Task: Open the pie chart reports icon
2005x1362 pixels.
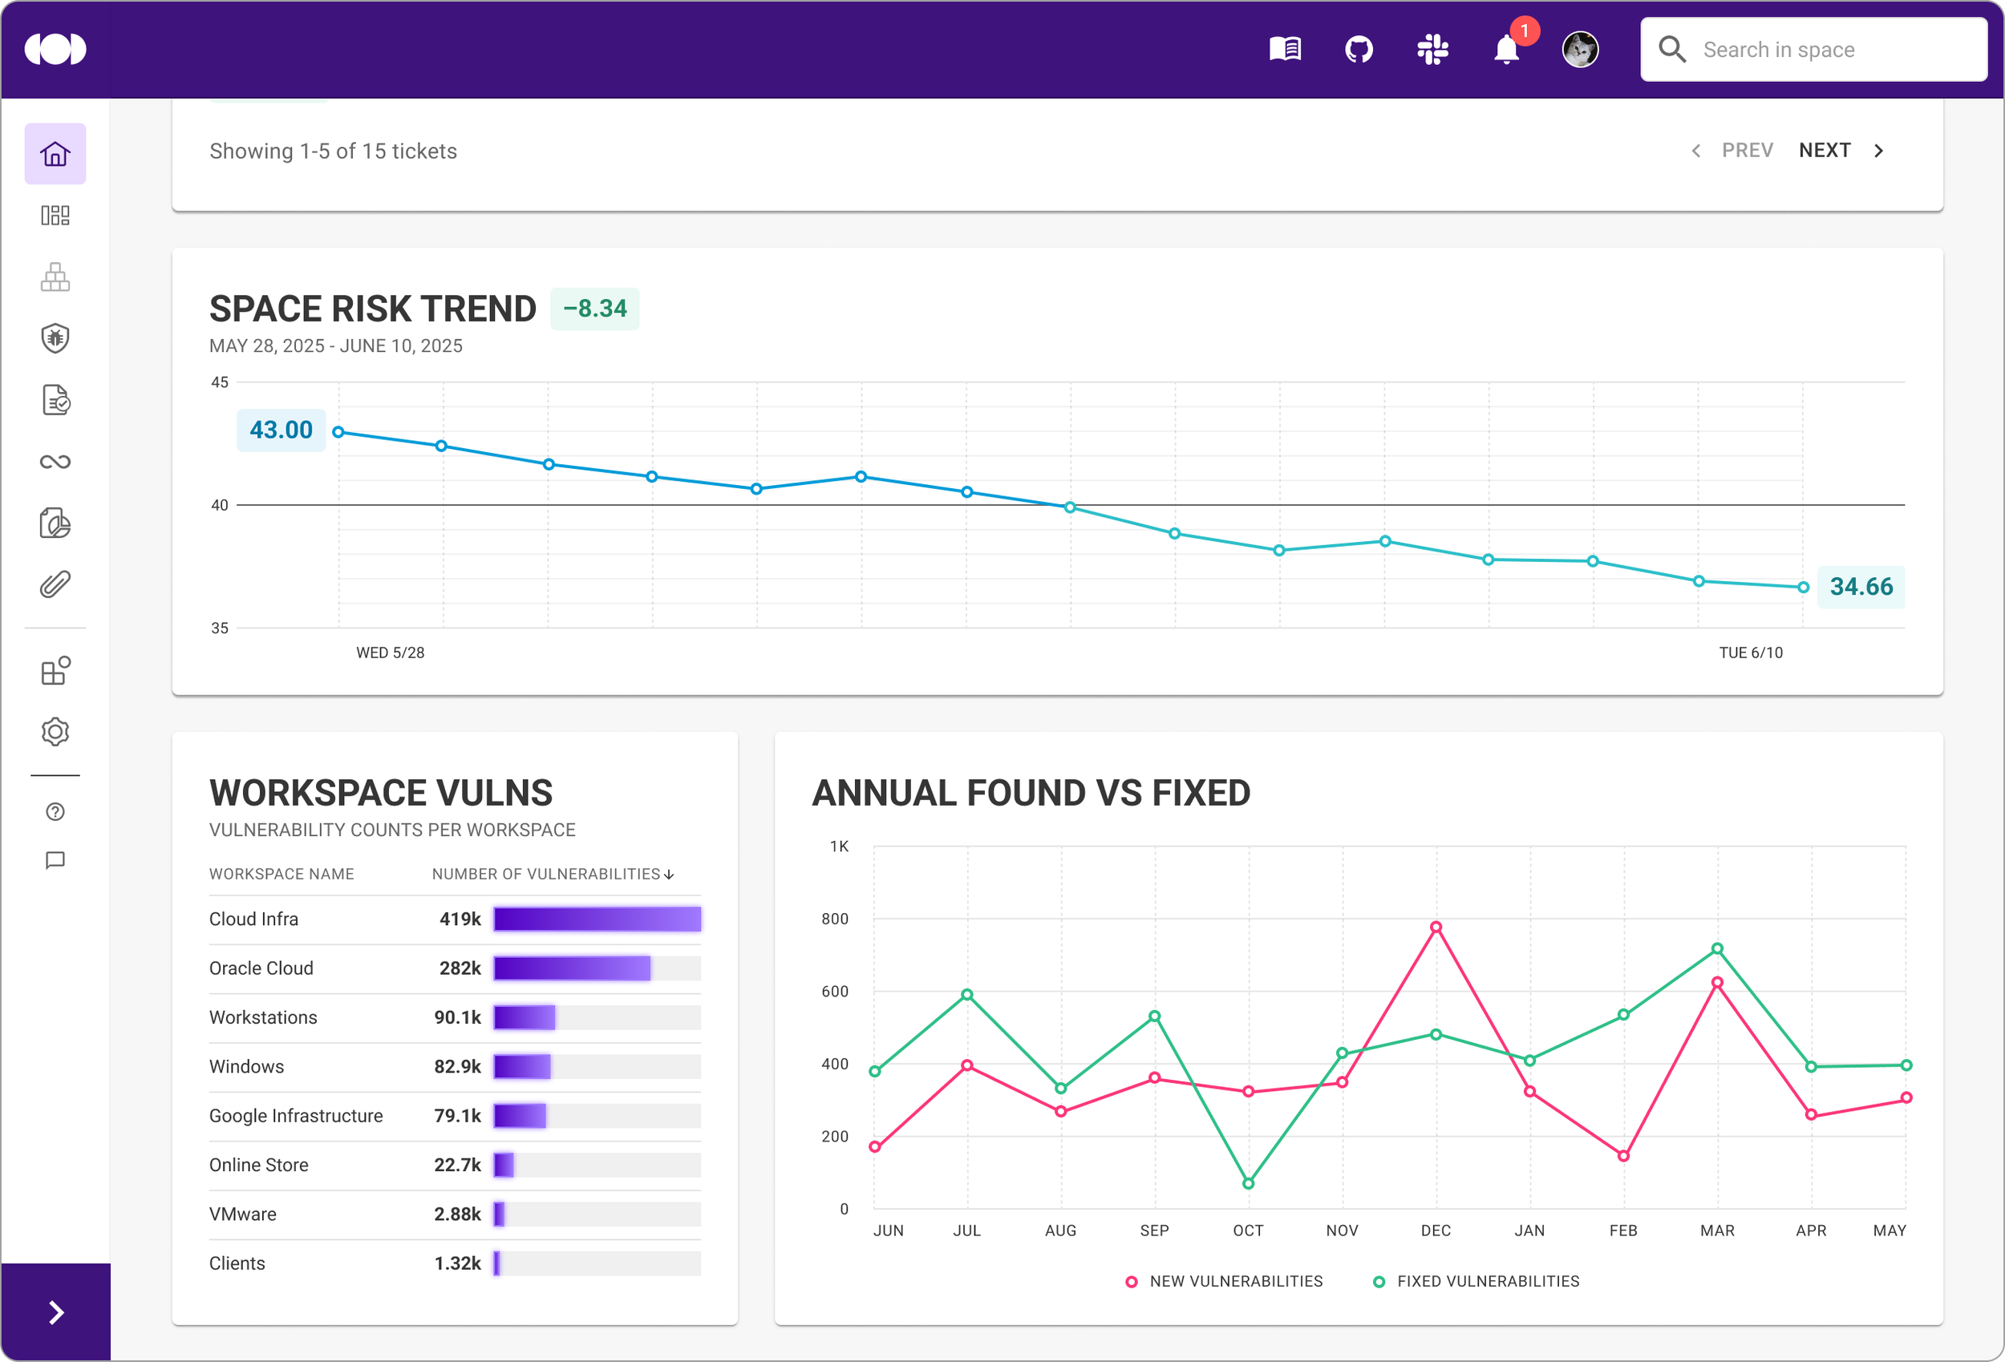Action: (x=55, y=523)
